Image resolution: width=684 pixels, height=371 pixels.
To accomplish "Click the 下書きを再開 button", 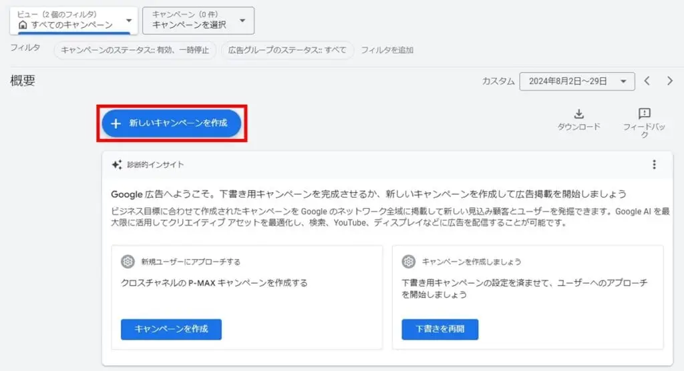I will pos(440,329).
